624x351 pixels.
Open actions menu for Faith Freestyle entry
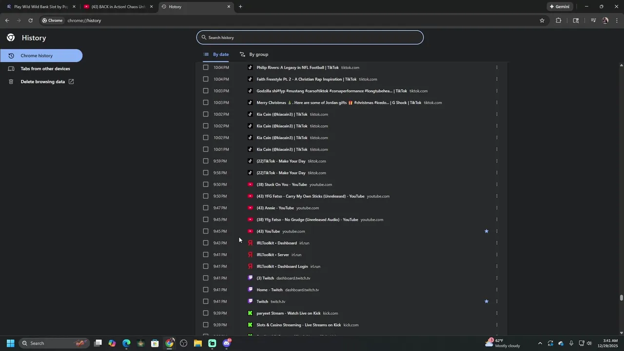(497, 79)
